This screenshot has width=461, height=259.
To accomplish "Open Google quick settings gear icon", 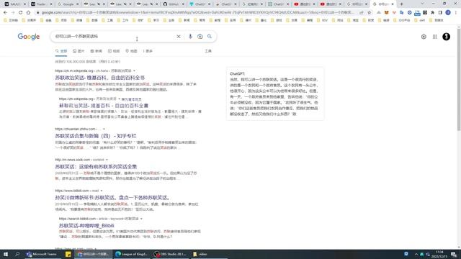I will 424,37.
